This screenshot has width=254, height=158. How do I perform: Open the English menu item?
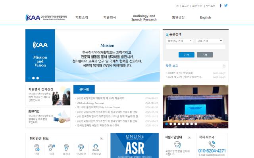click(206, 17)
